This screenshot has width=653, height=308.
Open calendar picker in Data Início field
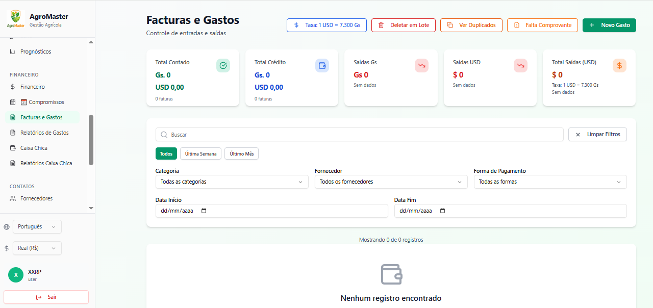[204, 211]
